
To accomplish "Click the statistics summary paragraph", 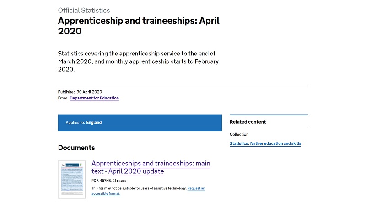I will 139,61.
